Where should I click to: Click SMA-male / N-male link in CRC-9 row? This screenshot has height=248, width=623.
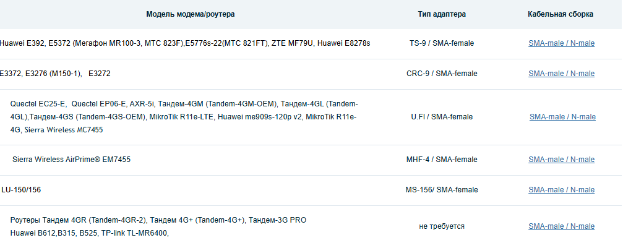[561, 74]
